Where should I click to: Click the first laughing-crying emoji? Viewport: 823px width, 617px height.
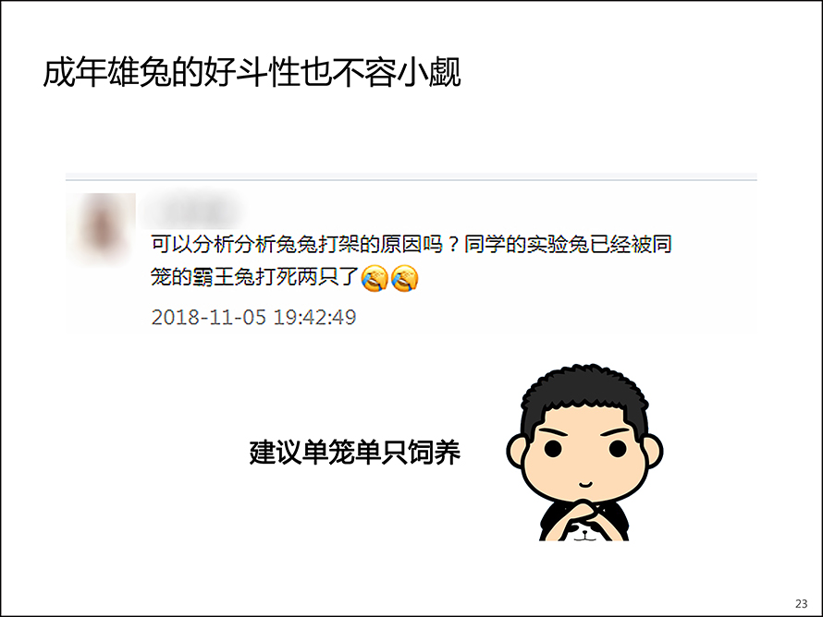tap(375, 278)
